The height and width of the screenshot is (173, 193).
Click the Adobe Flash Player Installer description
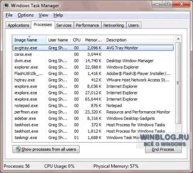pos(139,73)
